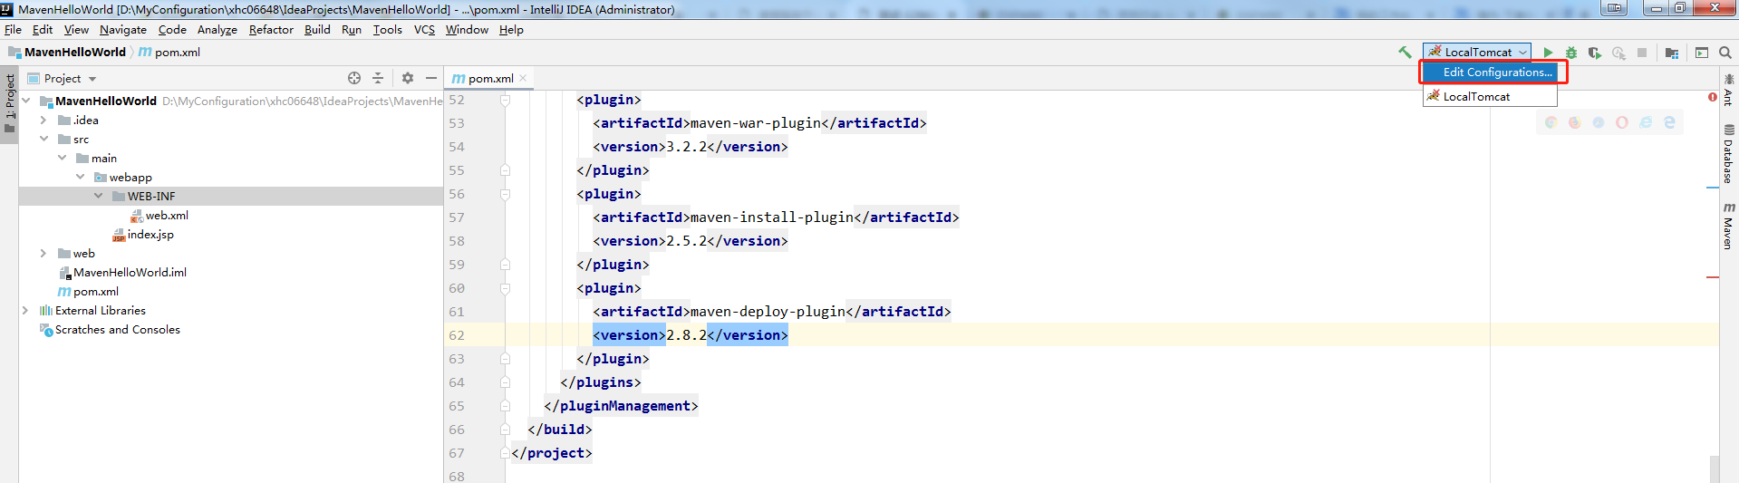This screenshot has width=1739, height=483.
Task: Open page in Firefox browser icon
Action: tap(1575, 122)
